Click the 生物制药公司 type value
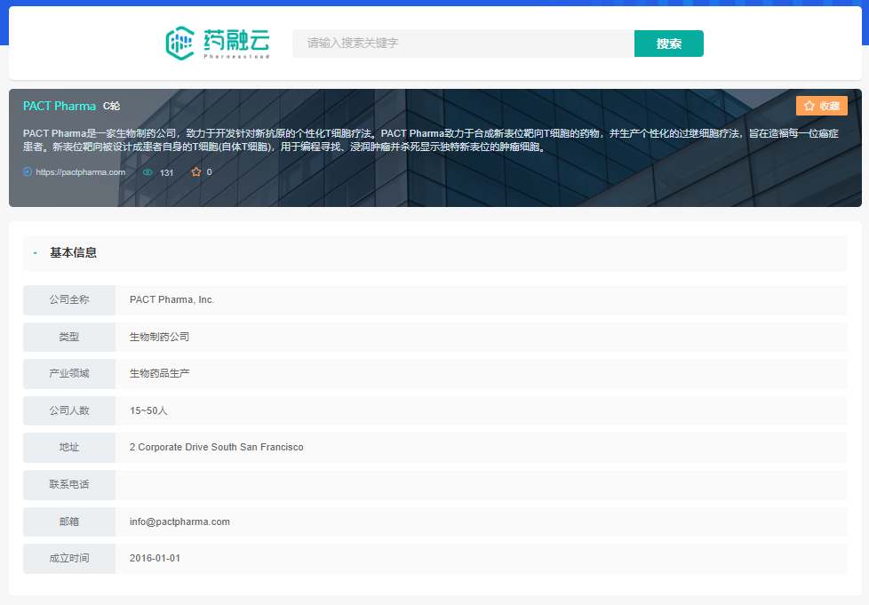 (159, 337)
